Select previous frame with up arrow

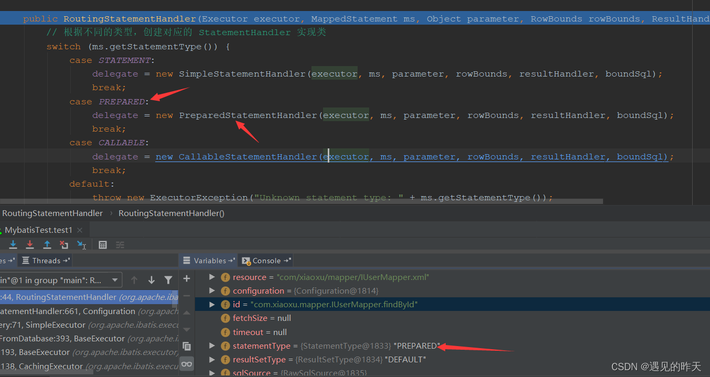tap(134, 280)
